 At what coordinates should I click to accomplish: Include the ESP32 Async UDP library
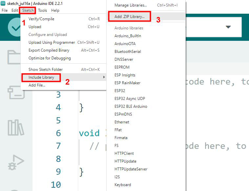pyautogui.click(x=146, y=99)
